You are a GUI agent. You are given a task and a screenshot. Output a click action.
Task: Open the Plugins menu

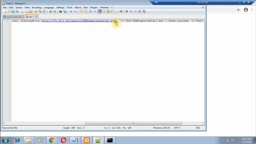pyautogui.click(x=94, y=8)
